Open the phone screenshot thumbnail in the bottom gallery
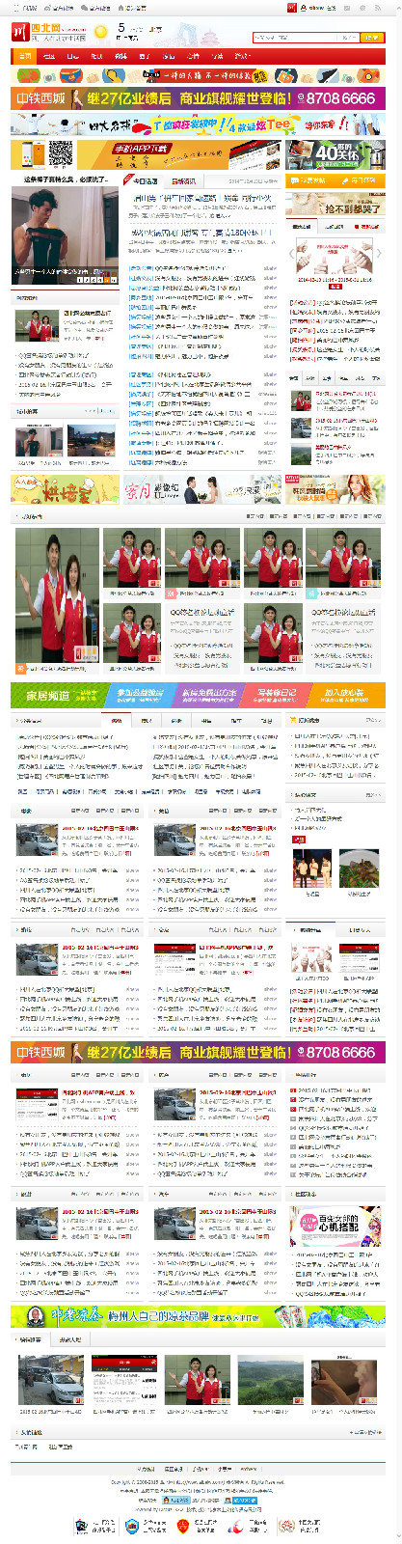Viewport: 402px width, 1544px height. click(123, 1379)
